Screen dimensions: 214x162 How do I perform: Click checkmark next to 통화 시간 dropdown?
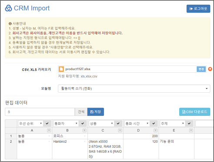154,124
